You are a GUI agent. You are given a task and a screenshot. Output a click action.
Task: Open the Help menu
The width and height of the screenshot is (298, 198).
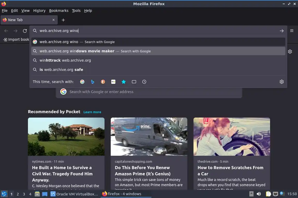pyautogui.click(x=88, y=11)
